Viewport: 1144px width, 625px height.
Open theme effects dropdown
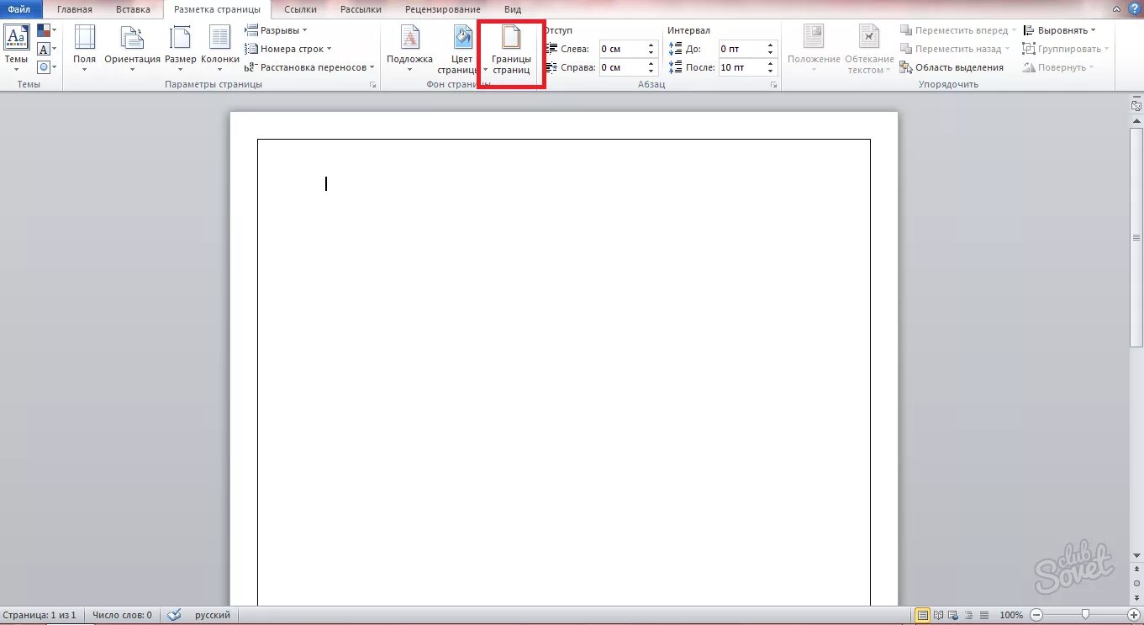(x=47, y=67)
